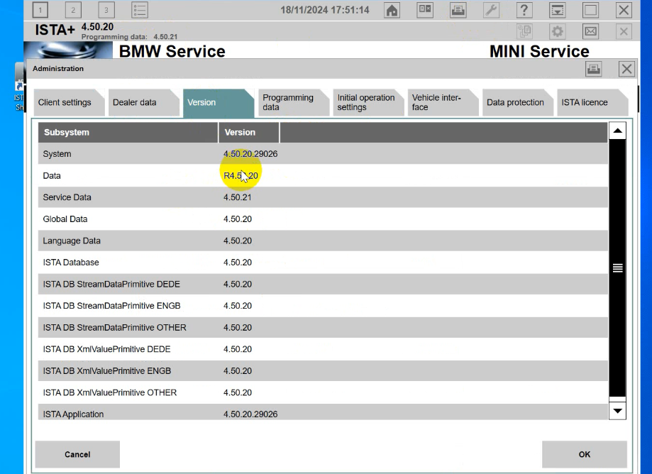Click the scroll up arrow of the version list
Image resolution: width=652 pixels, height=474 pixels.
(x=617, y=131)
